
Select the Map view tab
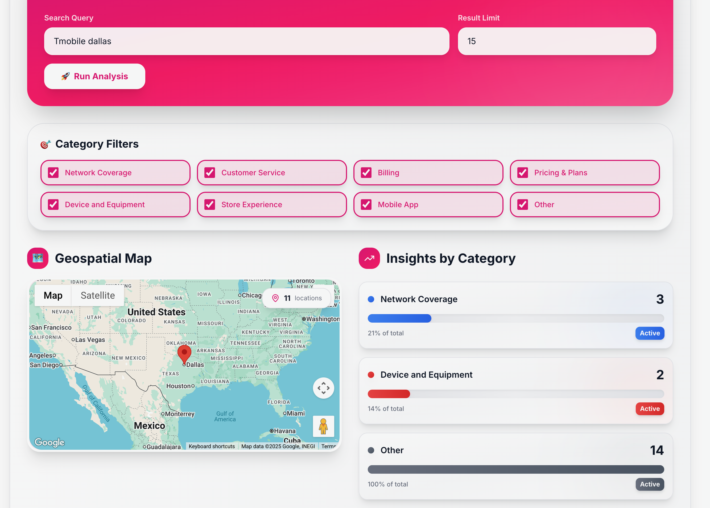[53, 295]
